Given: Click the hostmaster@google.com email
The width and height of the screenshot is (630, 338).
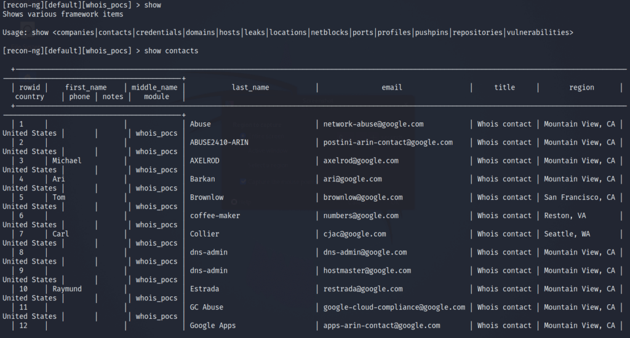Looking at the screenshot, I should tap(367, 270).
